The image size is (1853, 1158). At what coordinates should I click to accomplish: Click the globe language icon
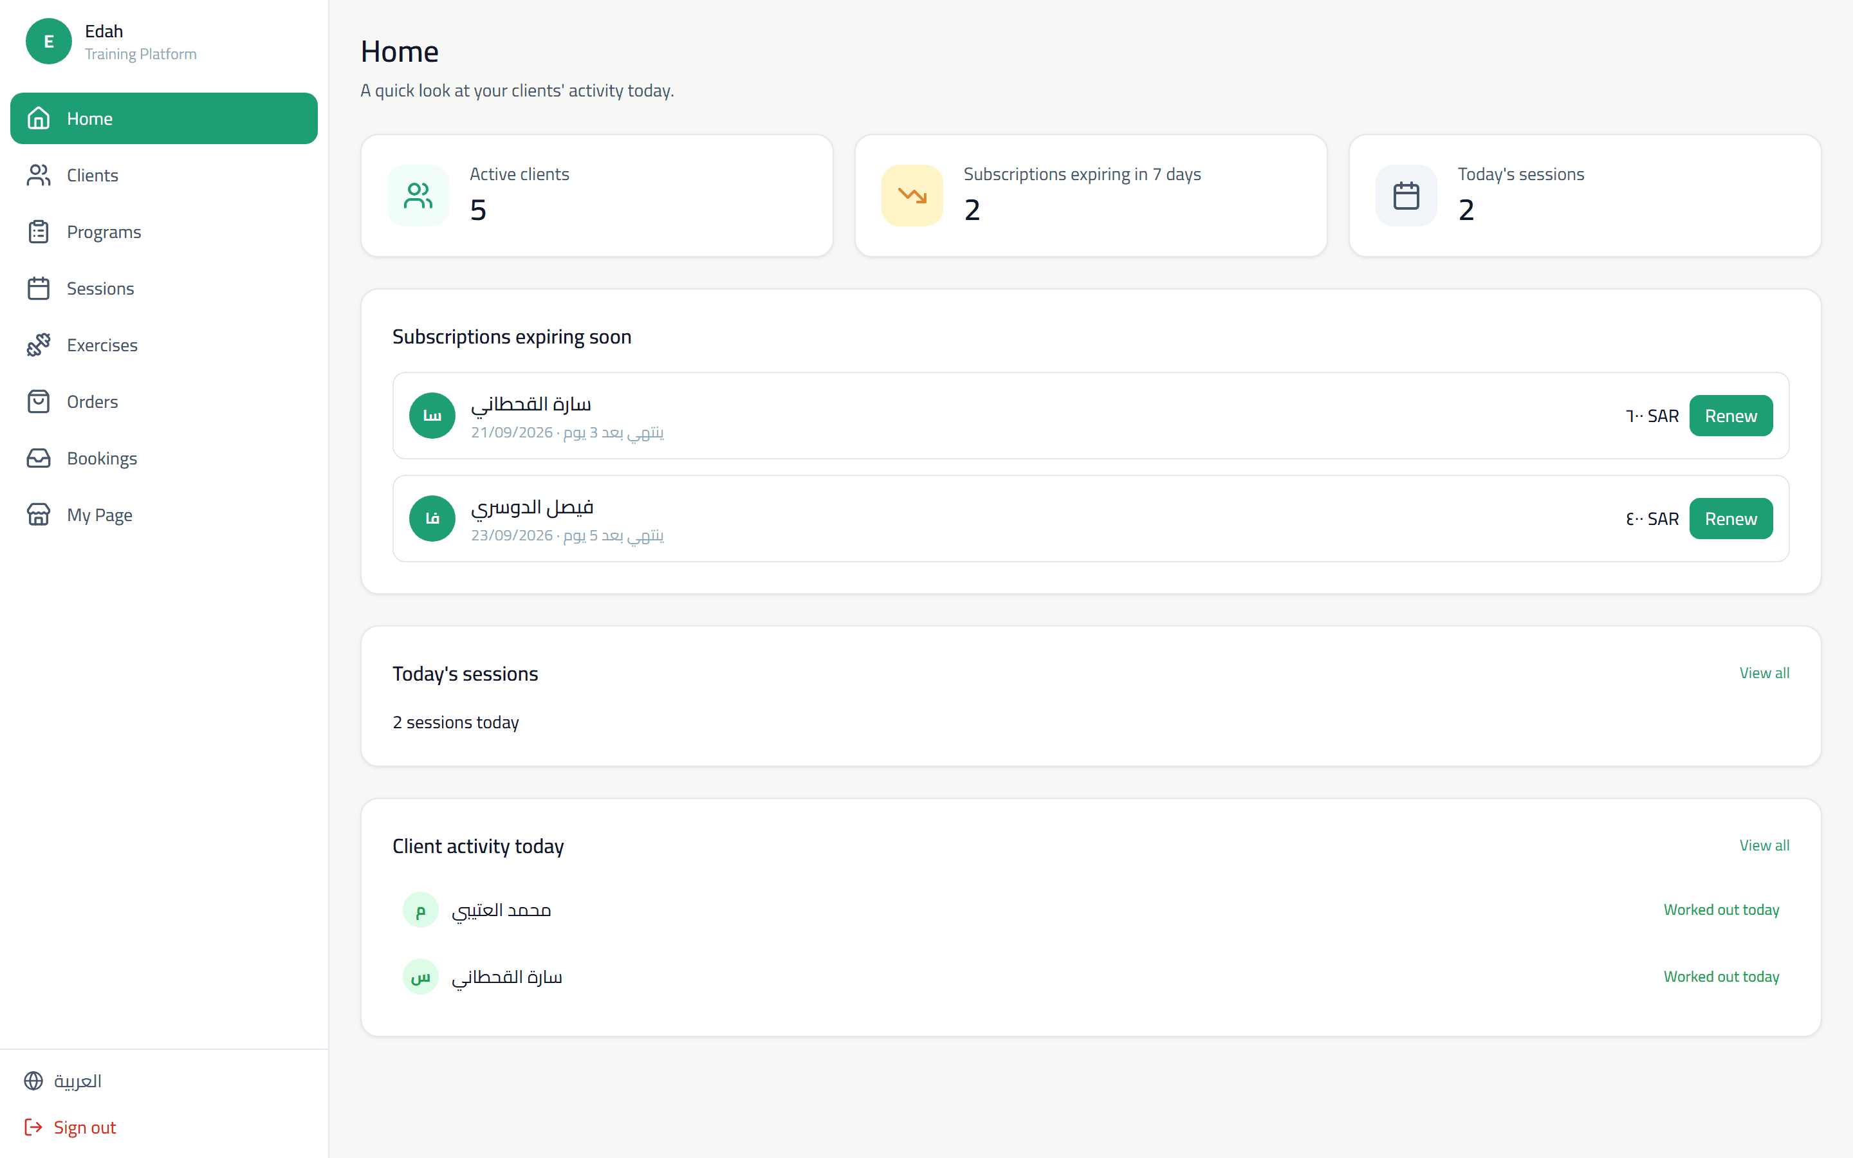tap(33, 1081)
